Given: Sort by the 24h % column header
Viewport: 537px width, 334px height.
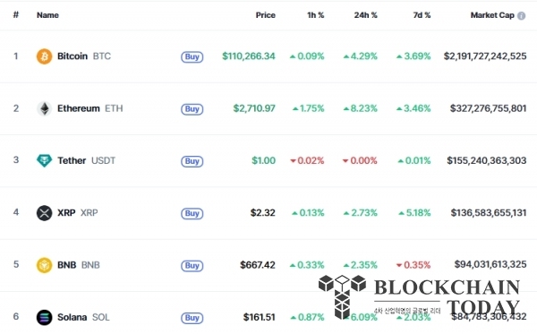Looking at the screenshot, I should pyautogui.click(x=365, y=15).
